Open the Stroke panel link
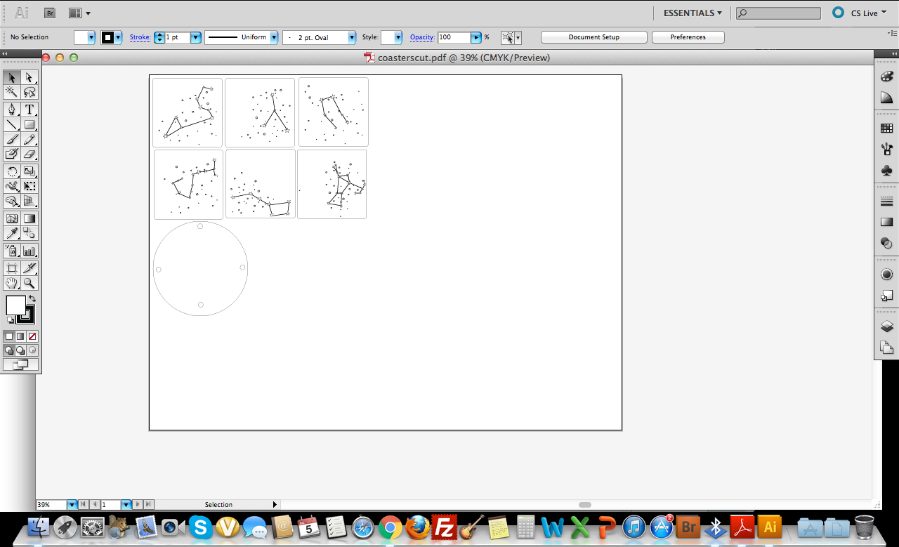The width and height of the screenshot is (899, 547). point(140,37)
